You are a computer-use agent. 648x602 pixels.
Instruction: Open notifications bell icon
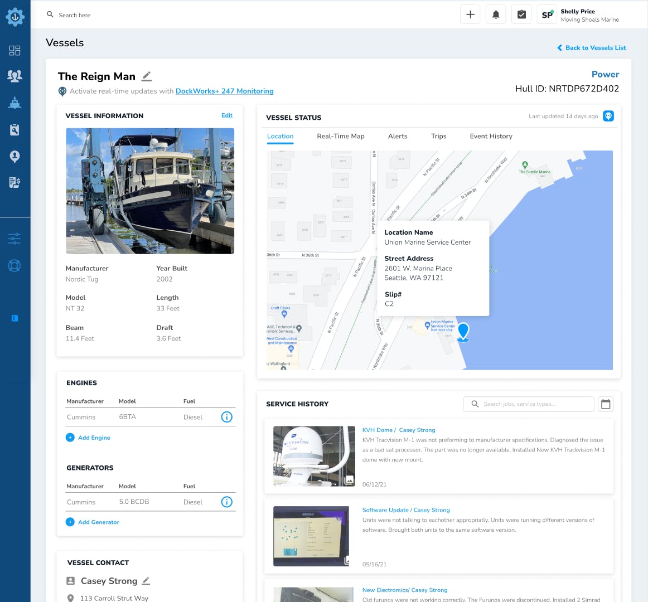(496, 14)
